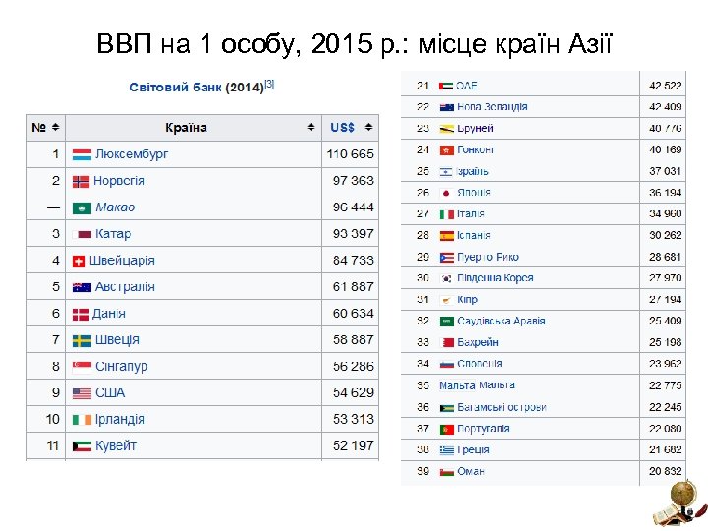Image resolution: width=708 pixels, height=531 pixels.
Task: Click the Kuwait flag icon
Action: [x=82, y=446]
